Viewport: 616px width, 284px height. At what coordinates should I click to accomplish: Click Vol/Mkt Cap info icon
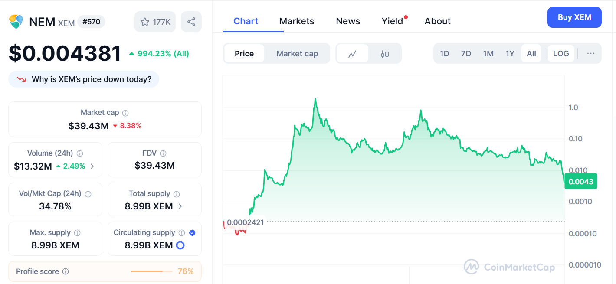tap(88, 194)
